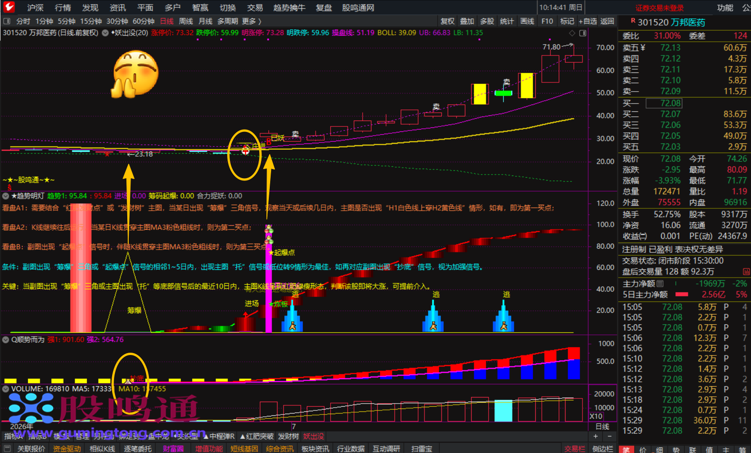Toggle side panel icon near the diamond icon

(x=582, y=33)
